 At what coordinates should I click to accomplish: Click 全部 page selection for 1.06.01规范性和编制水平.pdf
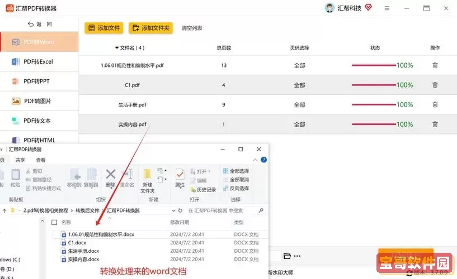tap(299, 65)
